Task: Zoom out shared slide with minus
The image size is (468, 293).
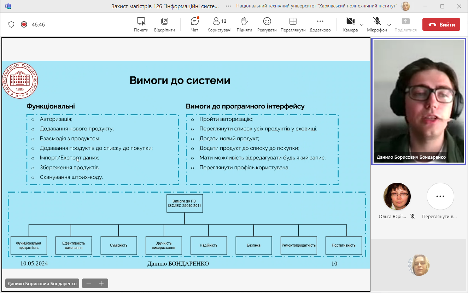Action: [x=89, y=283]
